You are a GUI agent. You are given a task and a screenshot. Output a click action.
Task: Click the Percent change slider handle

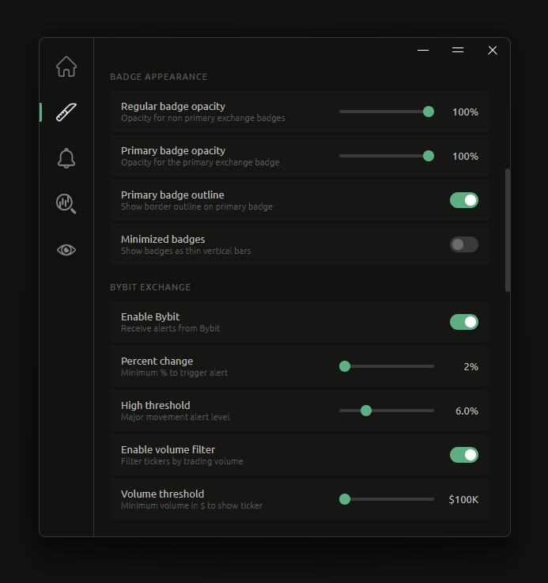tap(345, 366)
